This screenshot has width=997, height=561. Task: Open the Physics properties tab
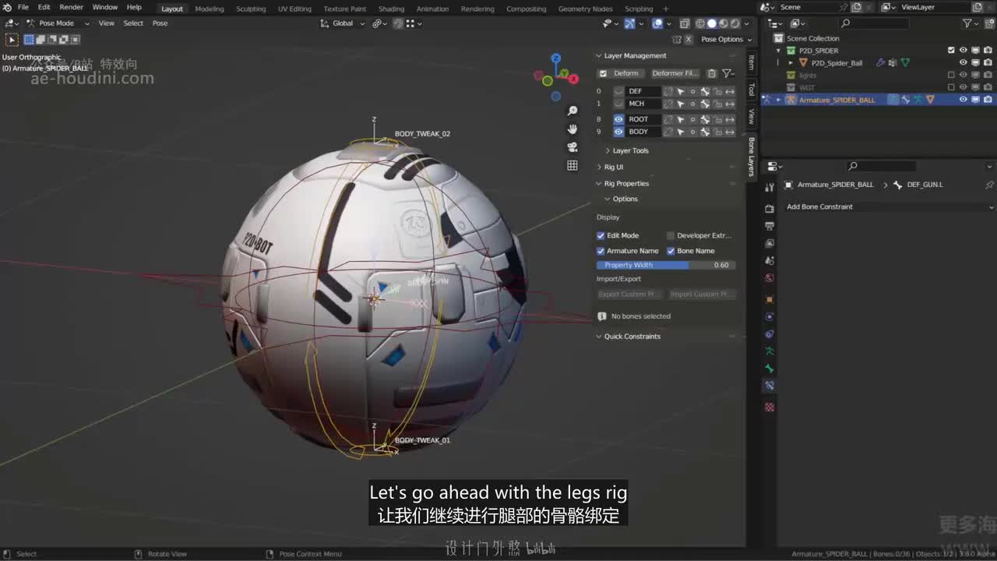click(x=770, y=317)
